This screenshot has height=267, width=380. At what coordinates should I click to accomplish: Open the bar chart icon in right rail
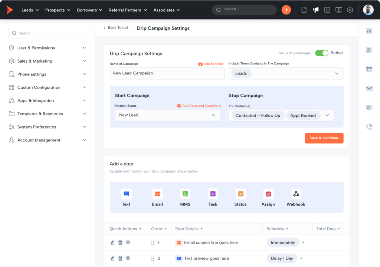369,31
